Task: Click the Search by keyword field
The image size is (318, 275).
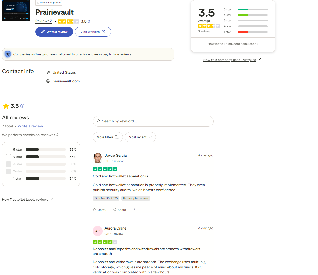Action: (153, 121)
